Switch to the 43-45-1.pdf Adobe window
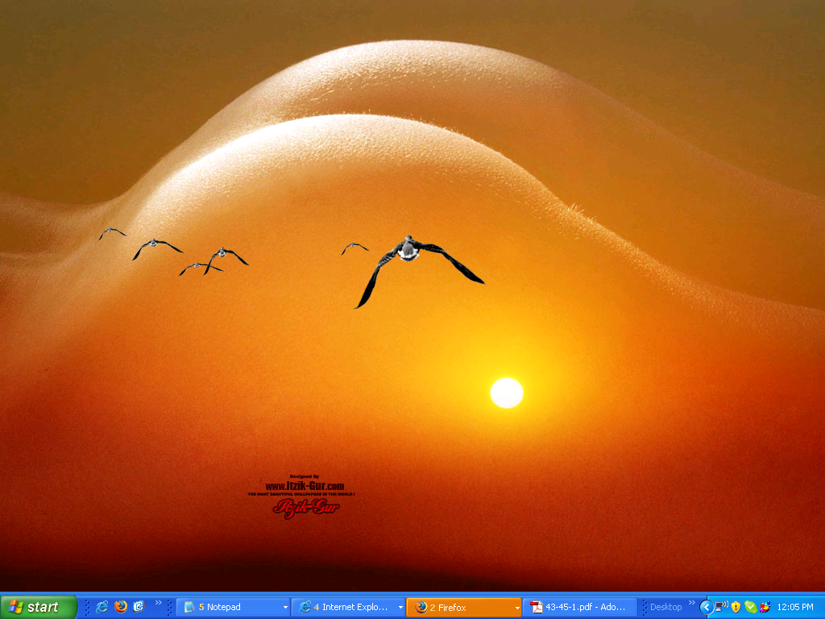This screenshot has height=619, width=825. pyautogui.click(x=580, y=607)
